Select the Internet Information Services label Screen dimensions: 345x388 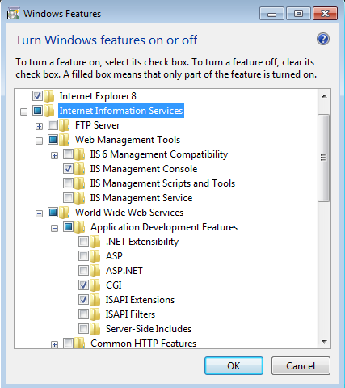[x=121, y=111]
